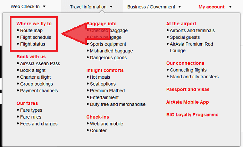Go to Dangerous goods page
The image size is (243, 147).
coord(108,58)
